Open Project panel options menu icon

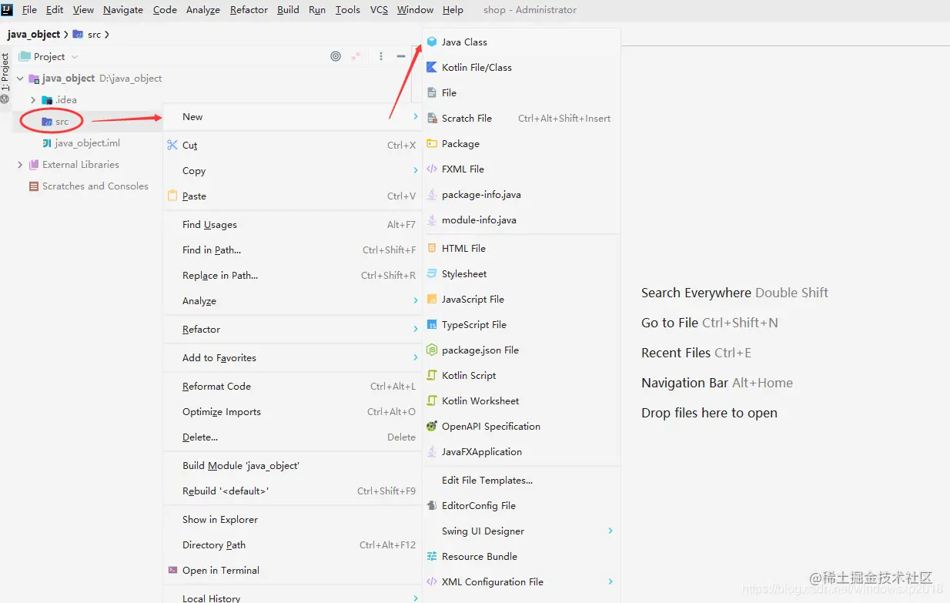coord(380,56)
